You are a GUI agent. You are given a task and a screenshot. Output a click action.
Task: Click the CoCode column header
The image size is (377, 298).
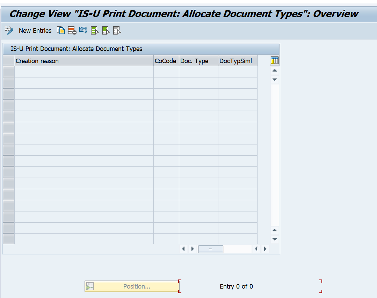(x=166, y=61)
